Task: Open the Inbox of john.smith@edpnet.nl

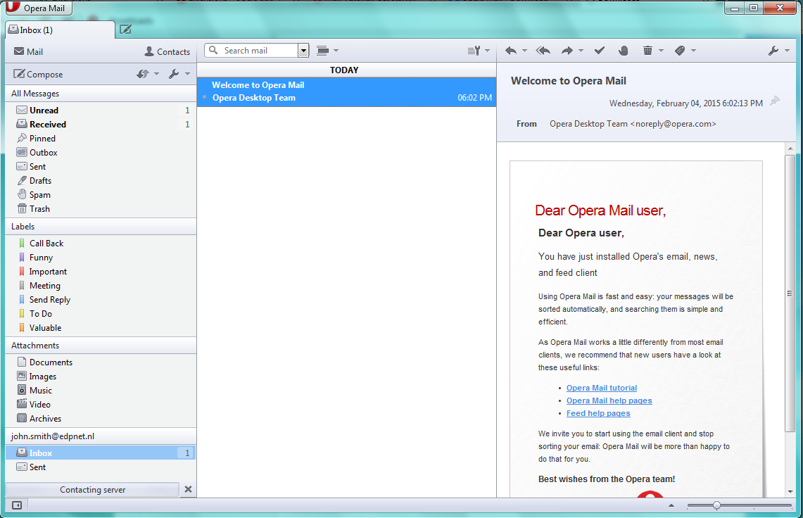Action: tap(101, 453)
